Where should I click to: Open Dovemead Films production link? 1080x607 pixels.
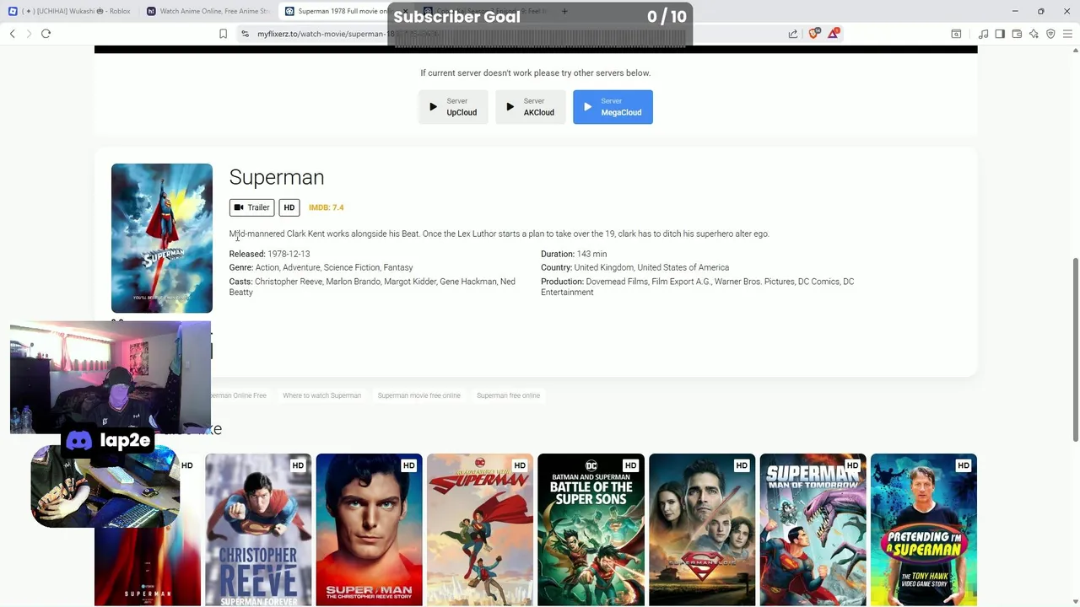click(x=617, y=282)
